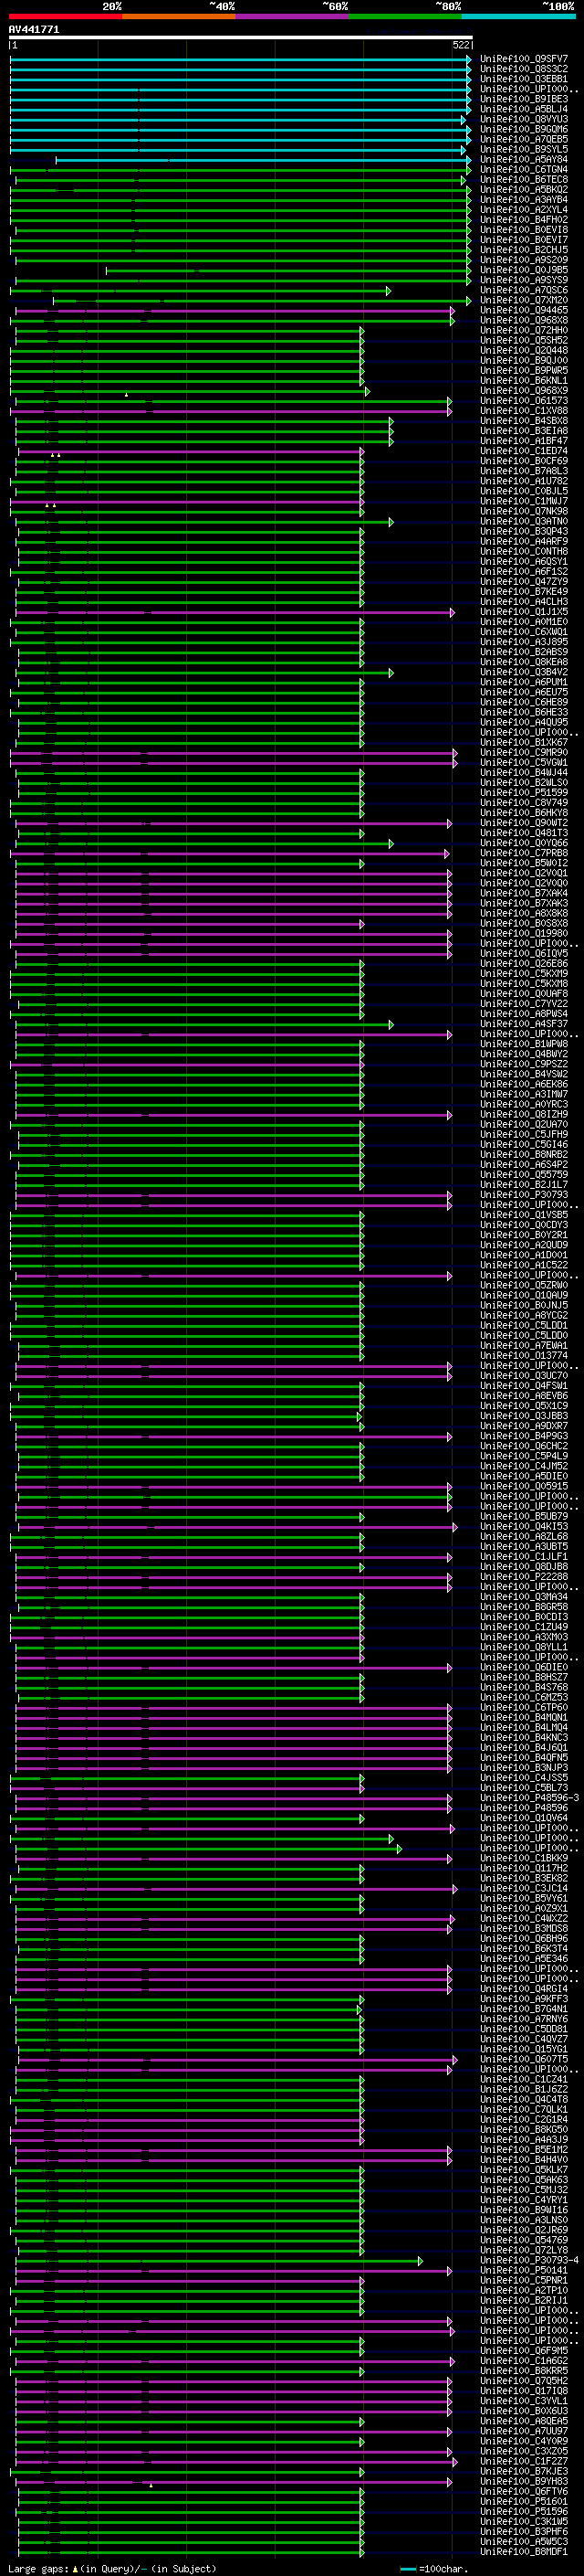Viewport: 584px width, 2576px height.
Task: Select hit label UniRef100_C6TP60
Action: [x=524, y=1708]
